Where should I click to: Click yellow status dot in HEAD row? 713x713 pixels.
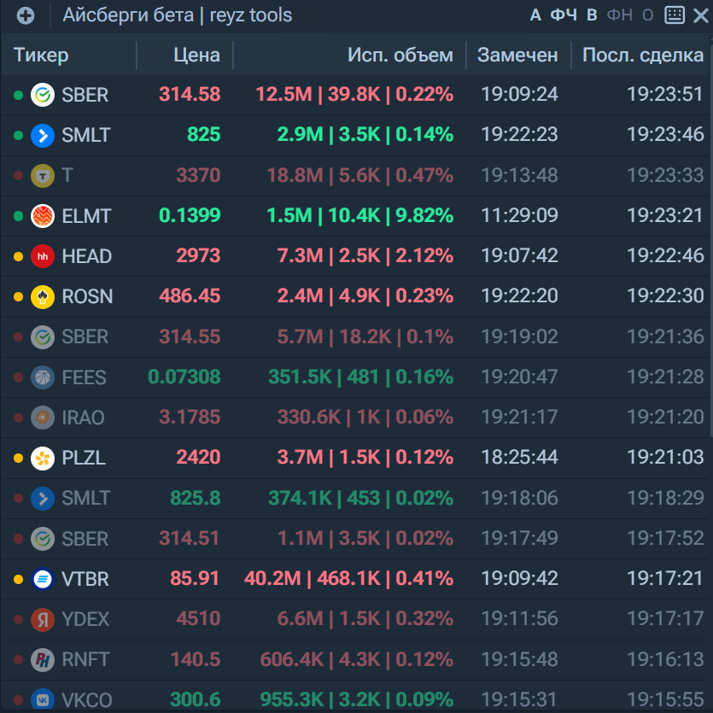[x=18, y=256]
